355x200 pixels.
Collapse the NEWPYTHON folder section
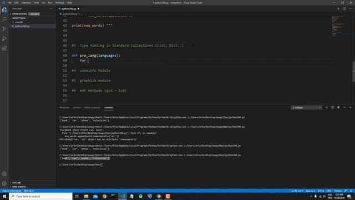(18, 18)
